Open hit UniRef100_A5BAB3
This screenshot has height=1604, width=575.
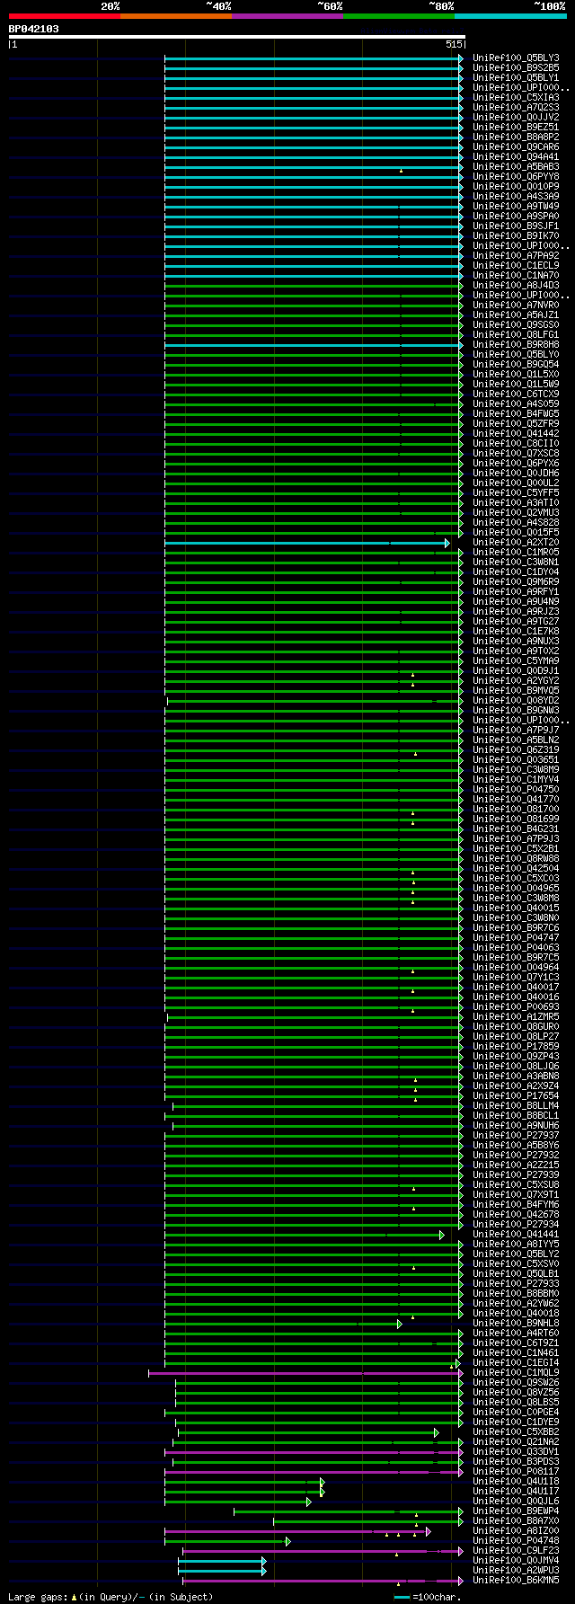[516, 167]
